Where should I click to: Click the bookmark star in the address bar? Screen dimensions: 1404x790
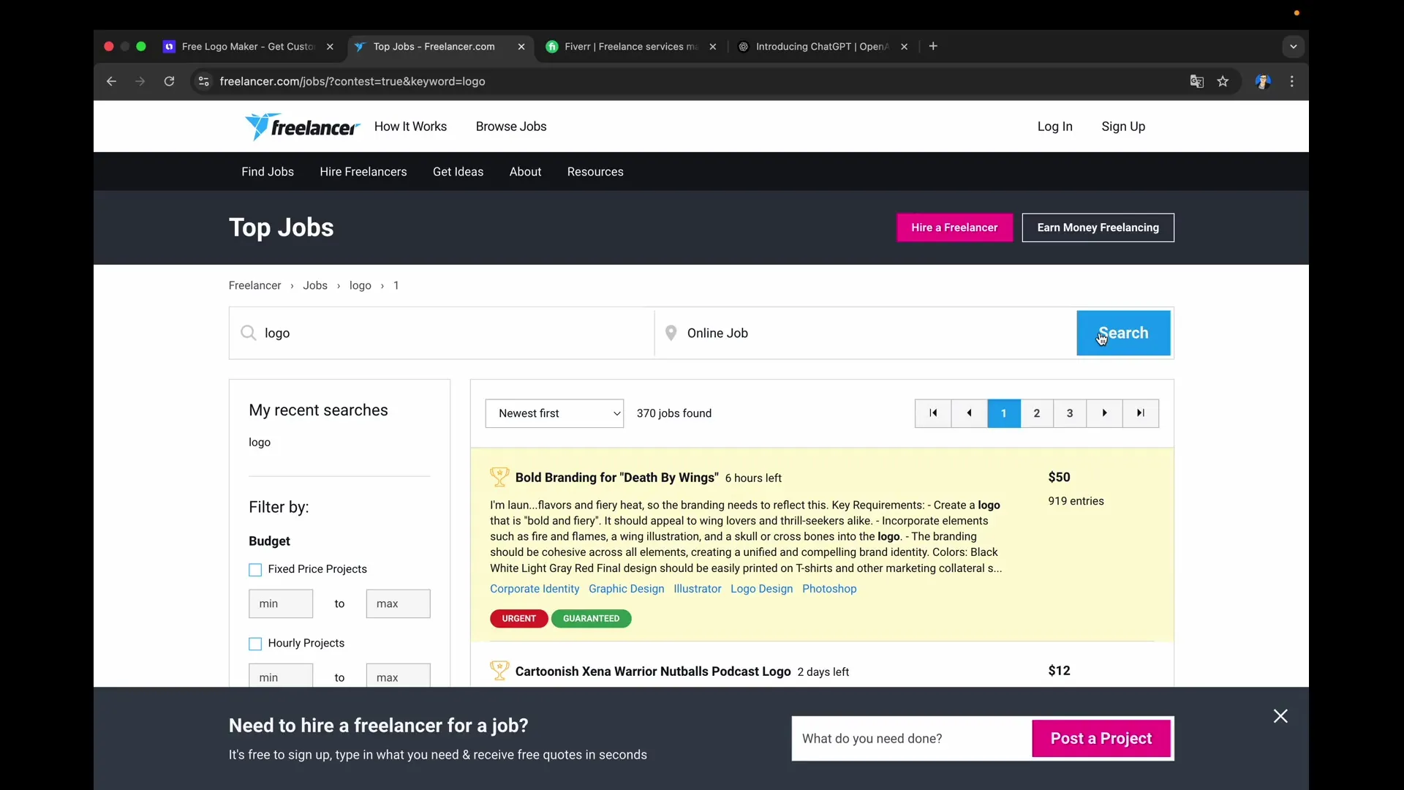(1223, 81)
